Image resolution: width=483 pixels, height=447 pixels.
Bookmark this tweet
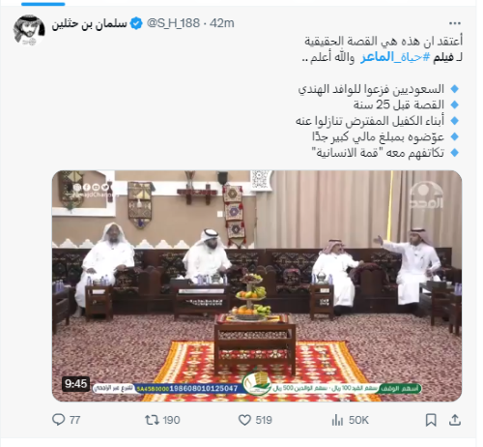431,420
